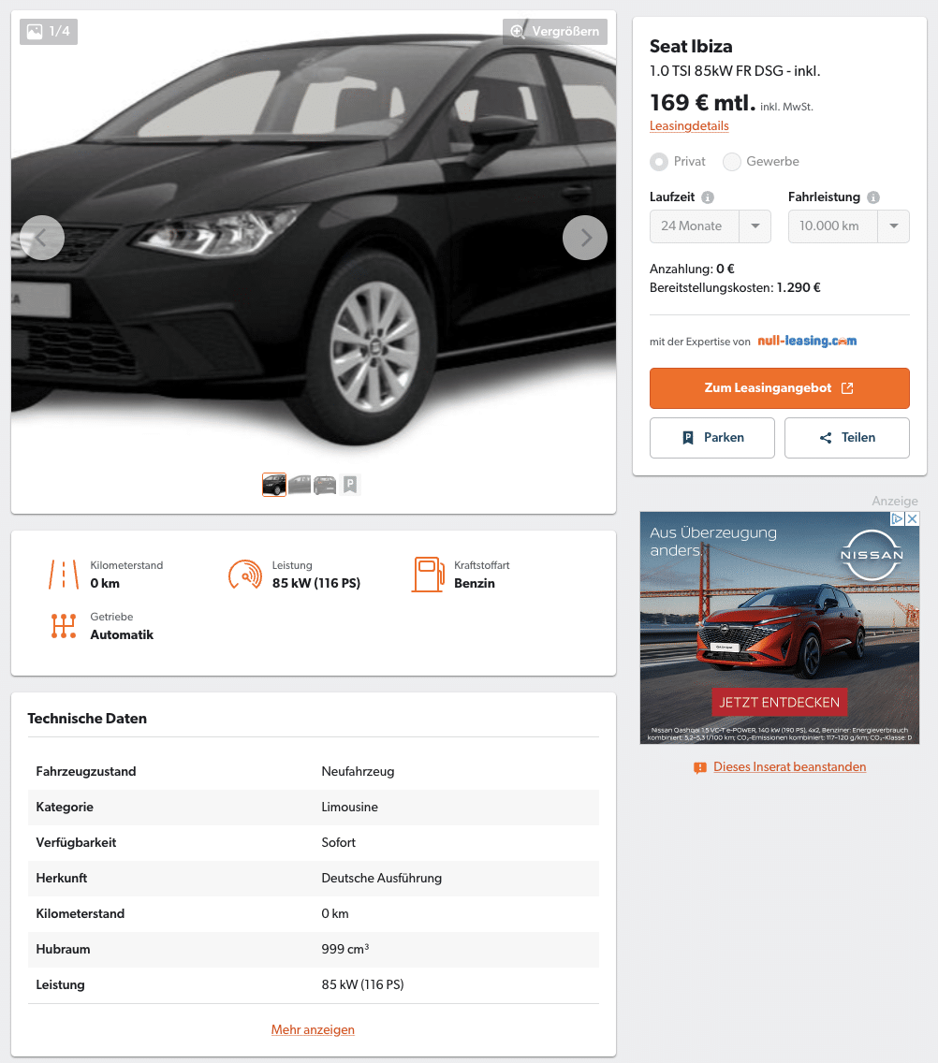
Task: Select the second car thumbnail
Action: 300,485
